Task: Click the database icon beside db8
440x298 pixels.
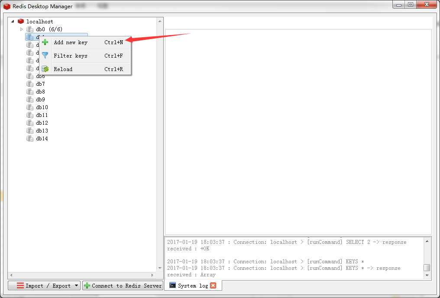Action: [x=30, y=92]
